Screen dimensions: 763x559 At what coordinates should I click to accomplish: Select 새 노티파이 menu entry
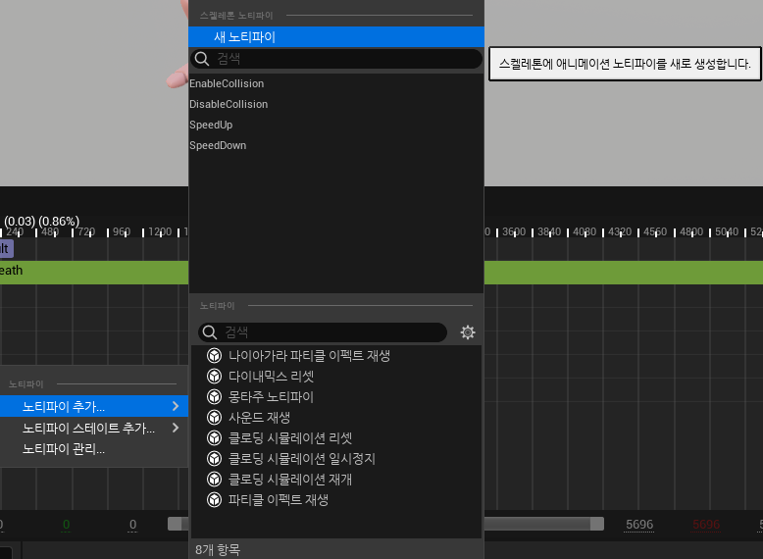[245, 37]
